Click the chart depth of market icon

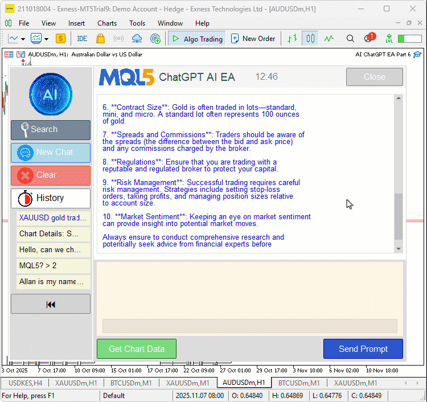20,55
